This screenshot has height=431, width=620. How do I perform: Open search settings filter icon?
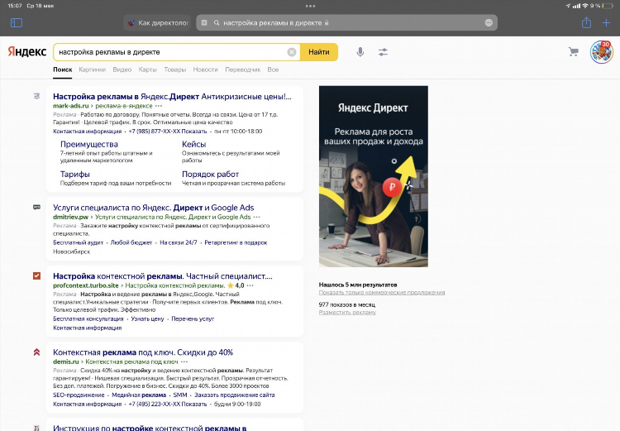point(383,52)
